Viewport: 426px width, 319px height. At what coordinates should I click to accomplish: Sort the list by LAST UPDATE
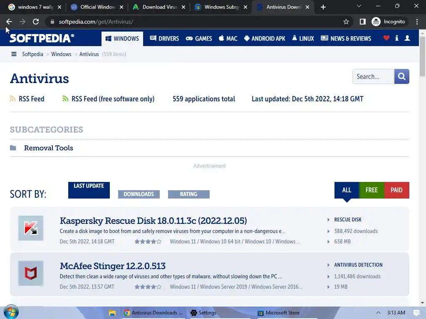point(89,190)
